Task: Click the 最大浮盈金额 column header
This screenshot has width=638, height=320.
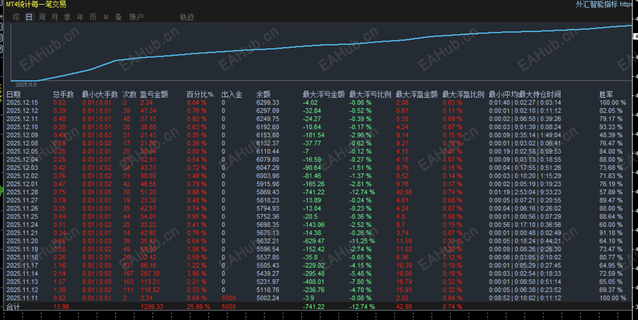Action: pyautogui.click(x=417, y=95)
